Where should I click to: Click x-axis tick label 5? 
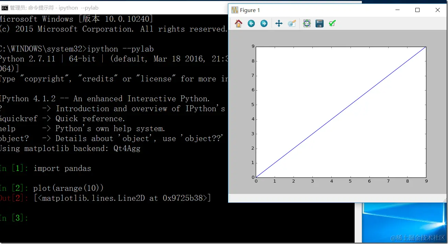click(351, 181)
